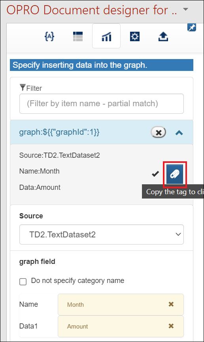
Task: Click the checkmark next to Name:Month
Action: click(155, 174)
